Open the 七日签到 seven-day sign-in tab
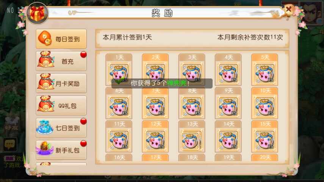 tap(61, 128)
